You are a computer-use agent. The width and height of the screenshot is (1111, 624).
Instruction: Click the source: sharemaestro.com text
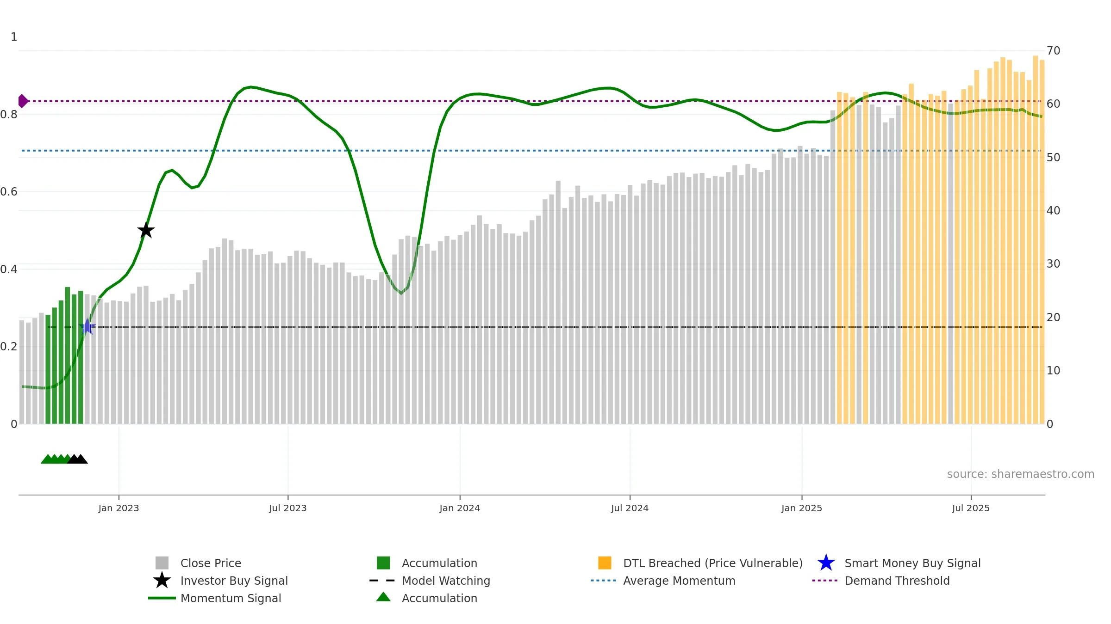coord(1021,474)
